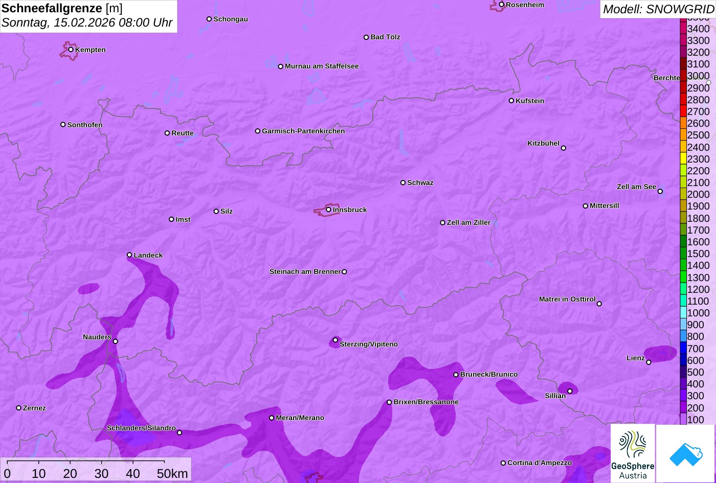This screenshot has width=716, height=483.
Task: Click the Schwaz marker dot
Action: (403, 182)
